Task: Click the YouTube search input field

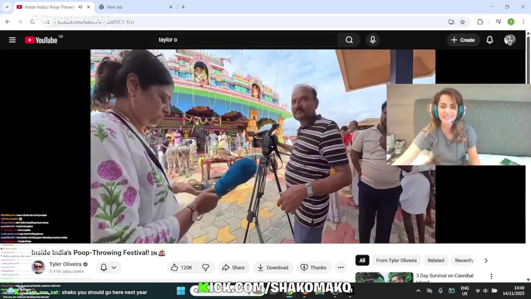Action: 246,40
